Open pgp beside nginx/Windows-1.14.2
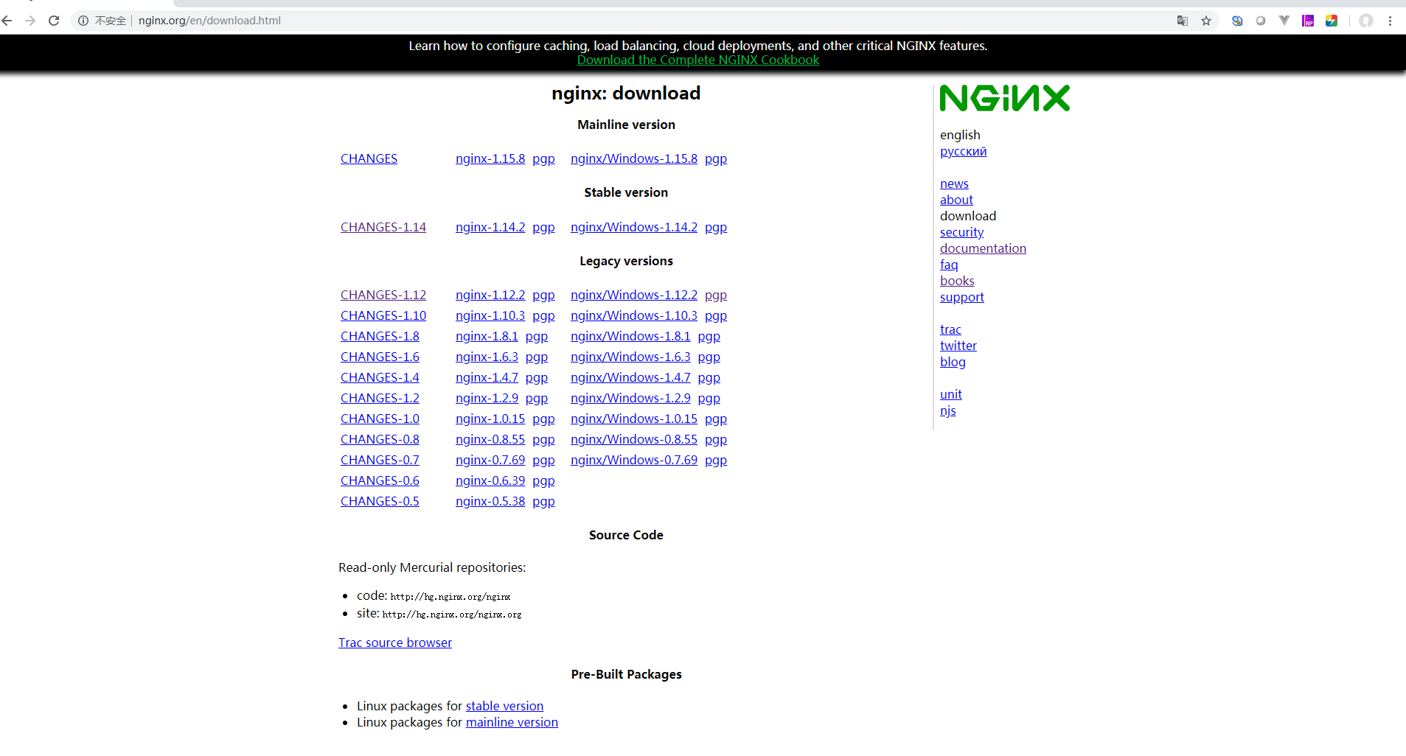The height and width of the screenshot is (756, 1406). [x=716, y=227]
